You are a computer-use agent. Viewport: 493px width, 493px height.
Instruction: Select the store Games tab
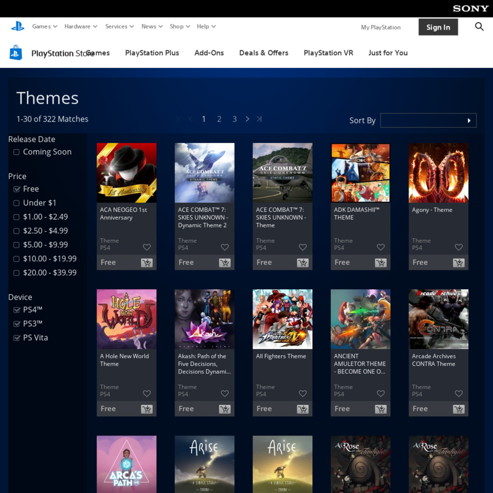point(98,53)
